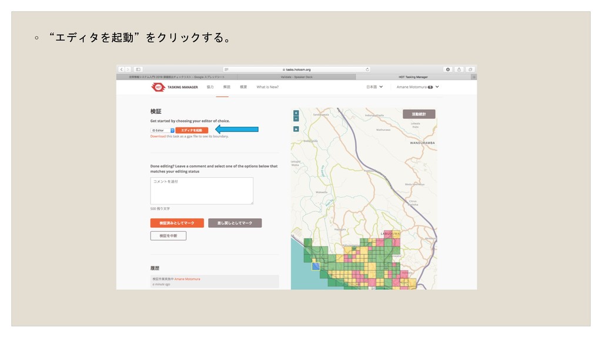Open the Reader view icon in address bar
This screenshot has height=338, width=602.
(x=226, y=69)
